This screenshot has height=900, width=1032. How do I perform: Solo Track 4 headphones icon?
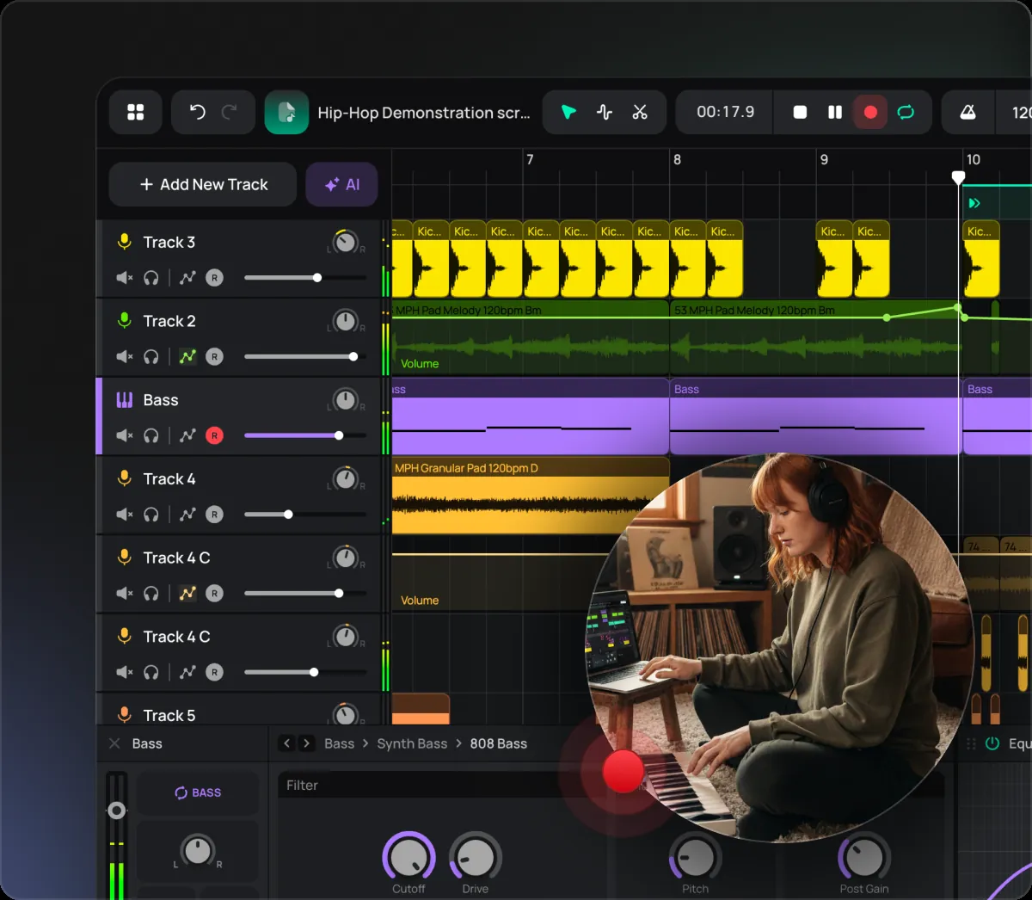click(151, 515)
